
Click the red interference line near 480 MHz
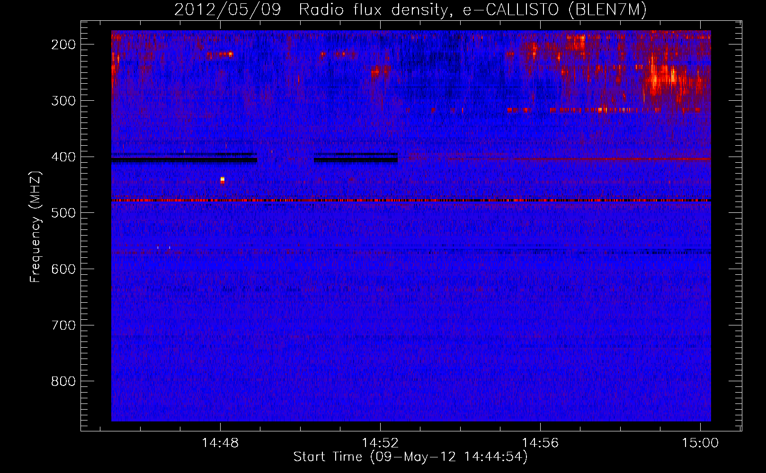411,201
